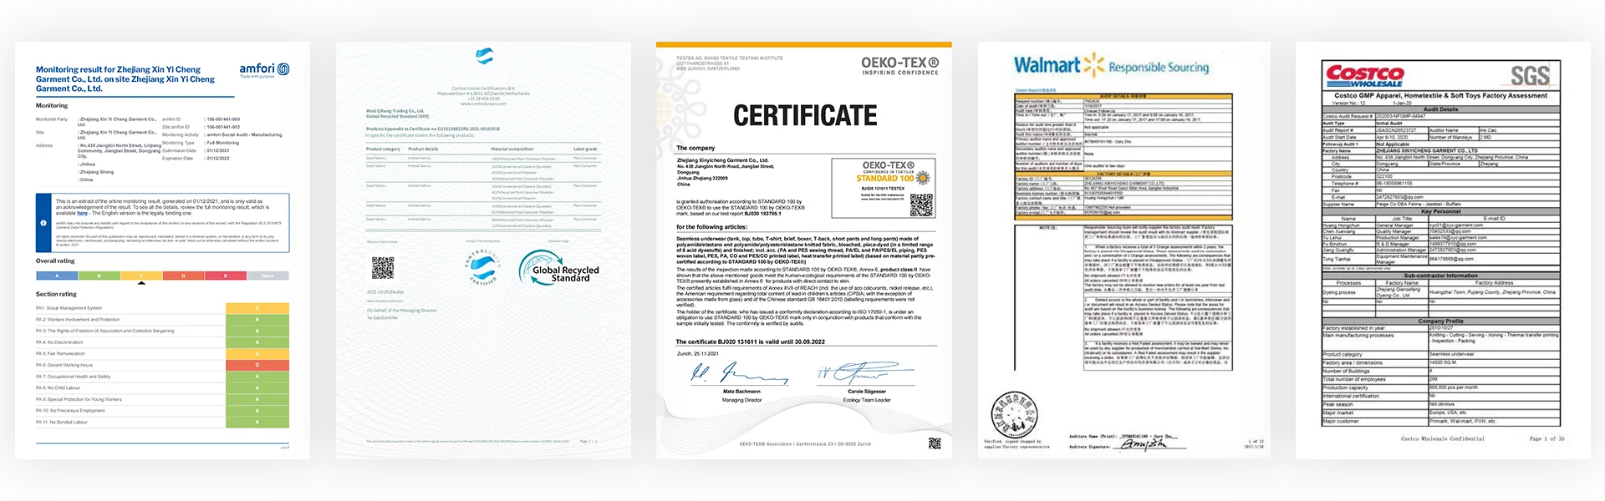Click 'Ecology Team Leader' title
Image resolution: width=1605 pixels, height=501 pixels.
[x=866, y=400]
